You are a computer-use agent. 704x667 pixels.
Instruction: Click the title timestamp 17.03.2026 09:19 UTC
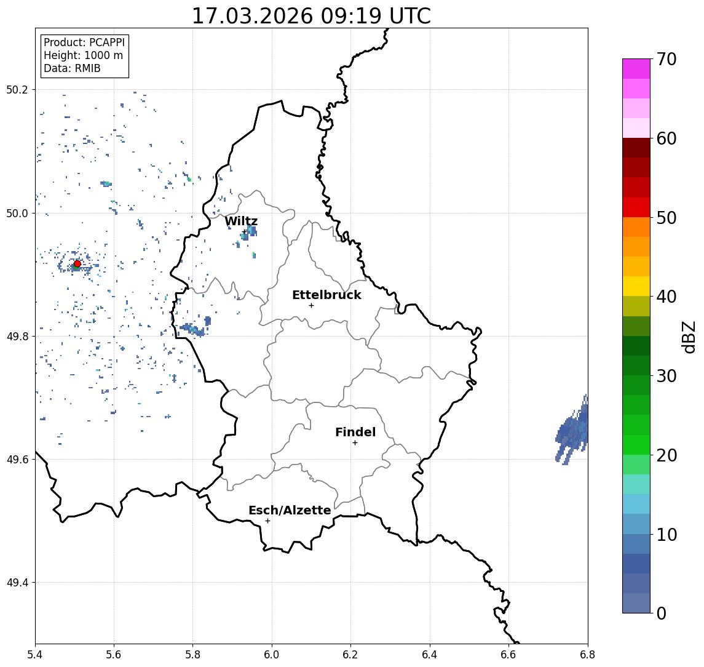311,16
